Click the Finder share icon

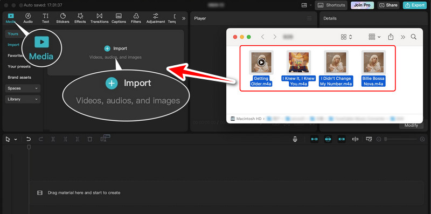pos(391,37)
